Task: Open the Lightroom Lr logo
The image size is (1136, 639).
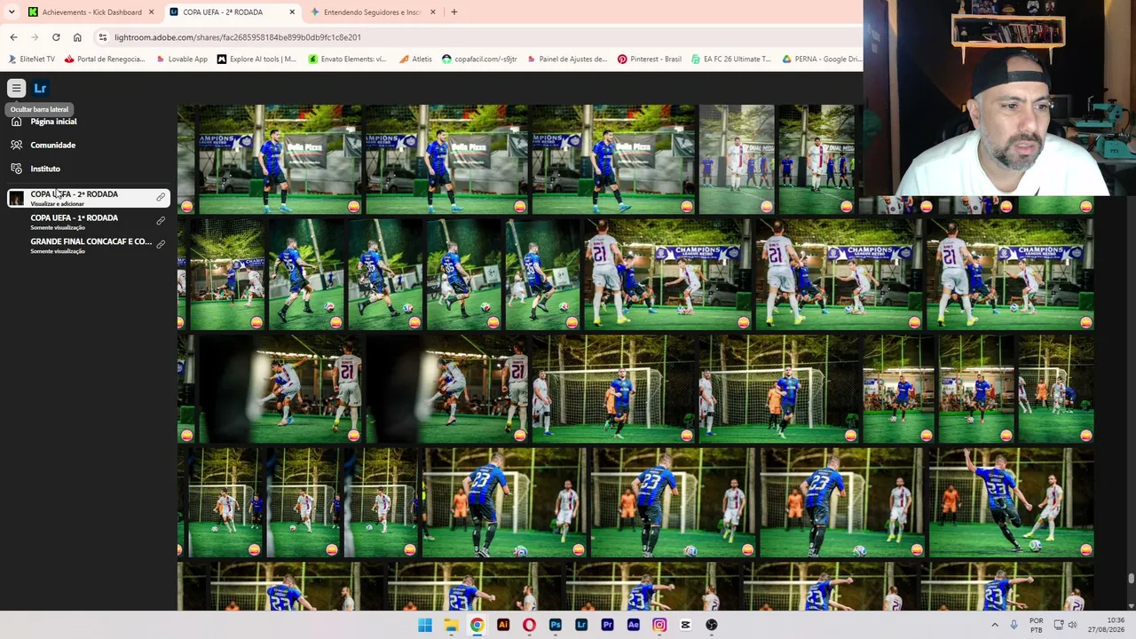Action: click(x=40, y=88)
